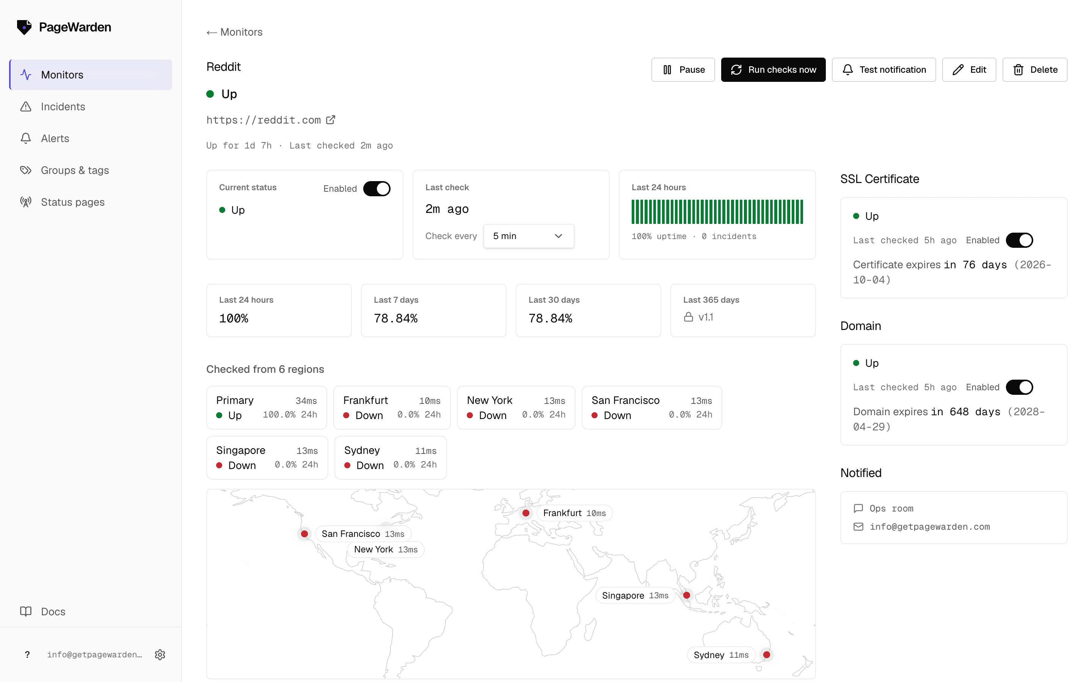Open the Docs link in sidebar
1092x682 pixels.
91,611
